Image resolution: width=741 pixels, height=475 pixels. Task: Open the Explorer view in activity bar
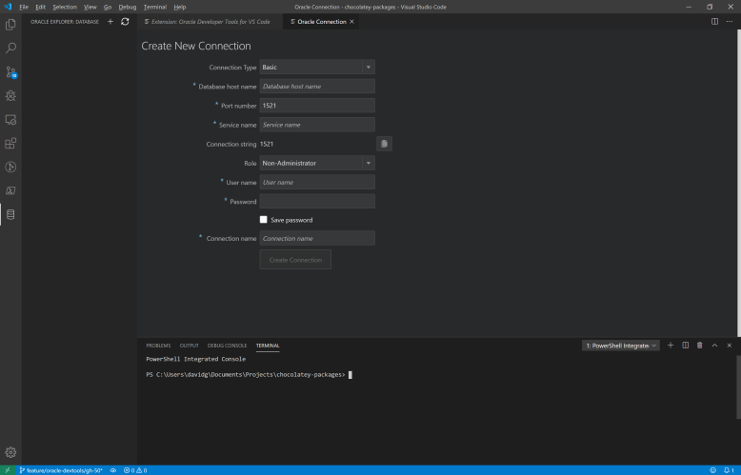[10, 24]
